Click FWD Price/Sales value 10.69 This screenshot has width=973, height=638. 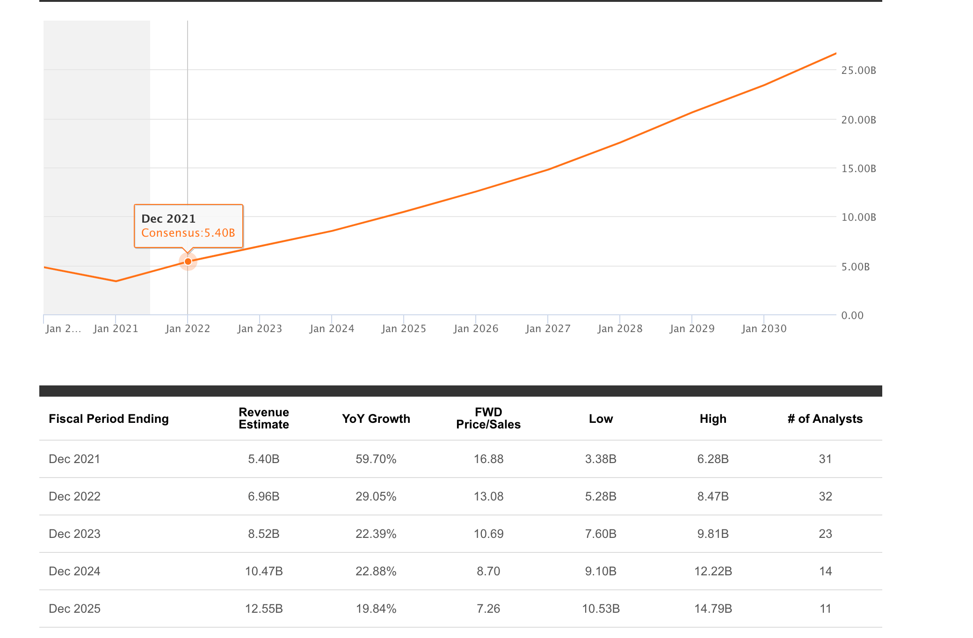pyautogui.click(x=488, y=534)
